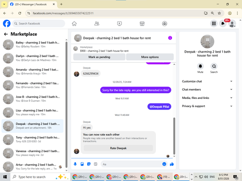Click the conversation list scrollbar

point(66,105)
